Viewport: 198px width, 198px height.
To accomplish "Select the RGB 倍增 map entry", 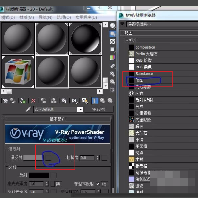I will (x=163, y=60).
